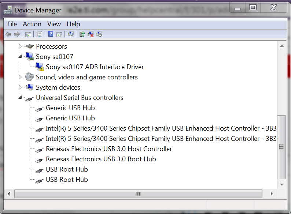This screenshot has width=291, height=214.
Task: Toggle the Show/Hide Console Tree toolbar icon
Action: [28, 34]
